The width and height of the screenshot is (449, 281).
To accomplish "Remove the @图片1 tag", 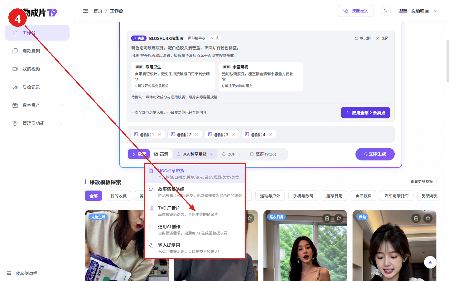I will coord(160,135).
